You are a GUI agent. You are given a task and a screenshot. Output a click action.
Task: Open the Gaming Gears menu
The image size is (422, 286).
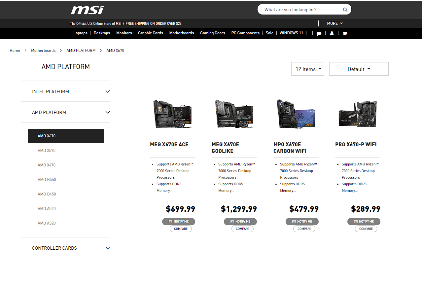click(213, 33)
